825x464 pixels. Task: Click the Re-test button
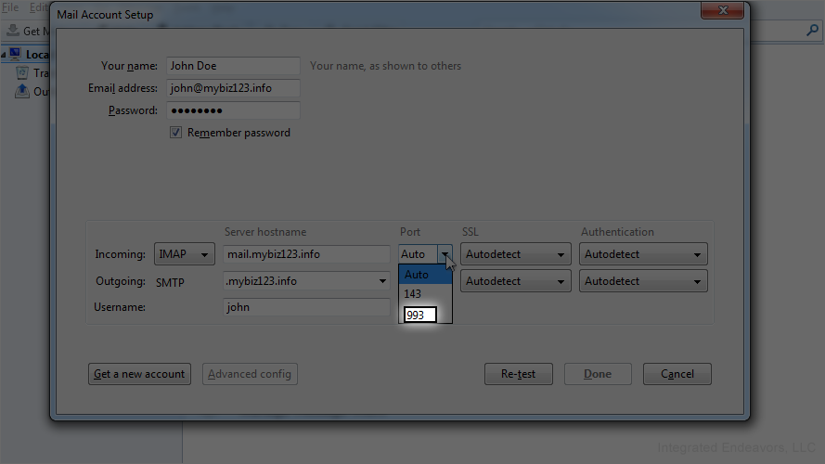[x=518, y=374]
